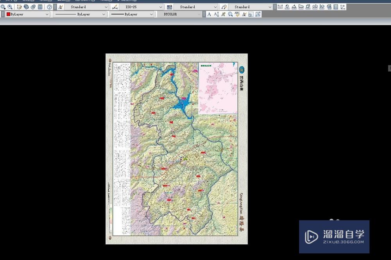Click the Zoom Window magnifier icon
The height and width of the screenshot is (260, 391).
click(3, 7)
